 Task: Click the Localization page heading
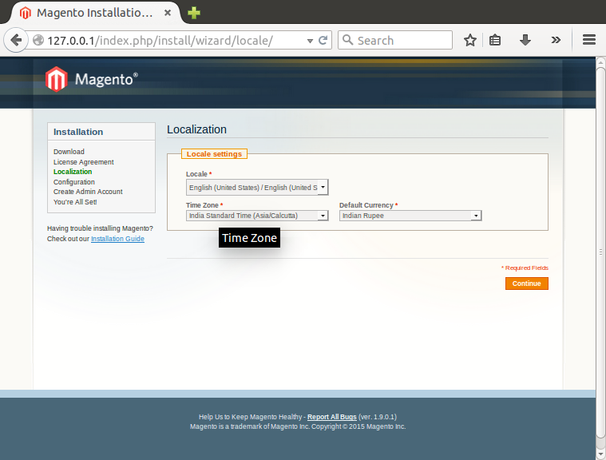click(x=196, y=129)
